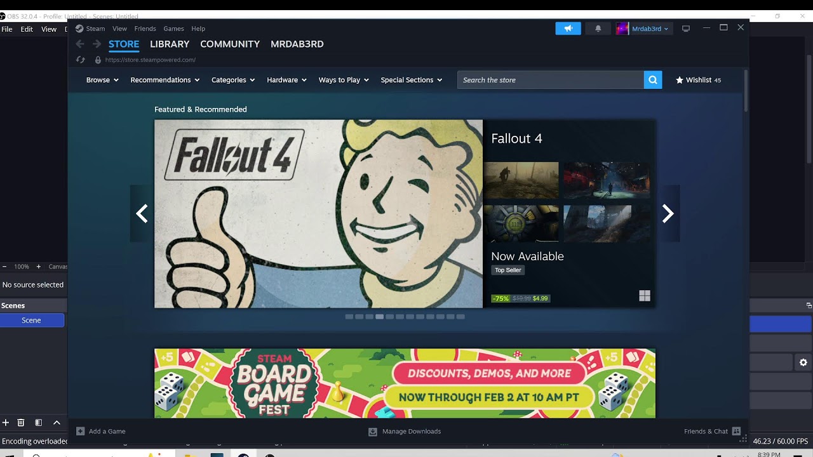Expand the Browse dropdown
This screenshot has width=813, height=457.
(x=102, y=80)
